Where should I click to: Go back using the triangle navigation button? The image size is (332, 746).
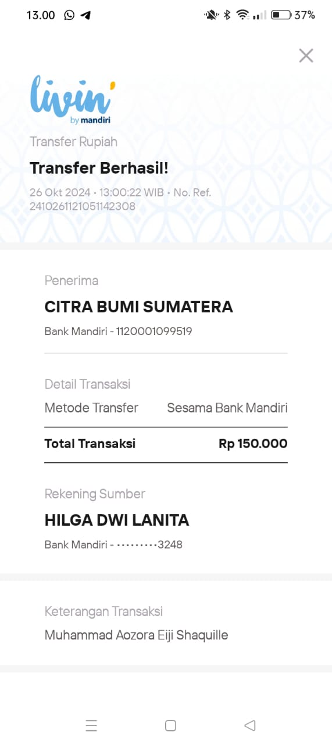click(x=250, y=726)
